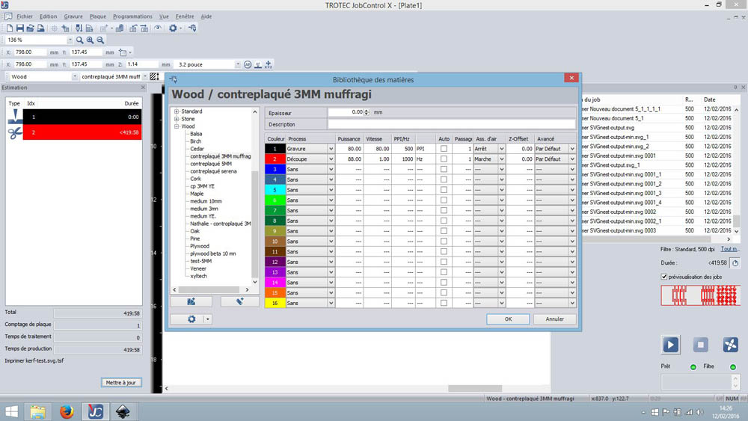748x421 pixels.
Task: Open Process dropdown for Gravure row
Action: pos(331,149)
